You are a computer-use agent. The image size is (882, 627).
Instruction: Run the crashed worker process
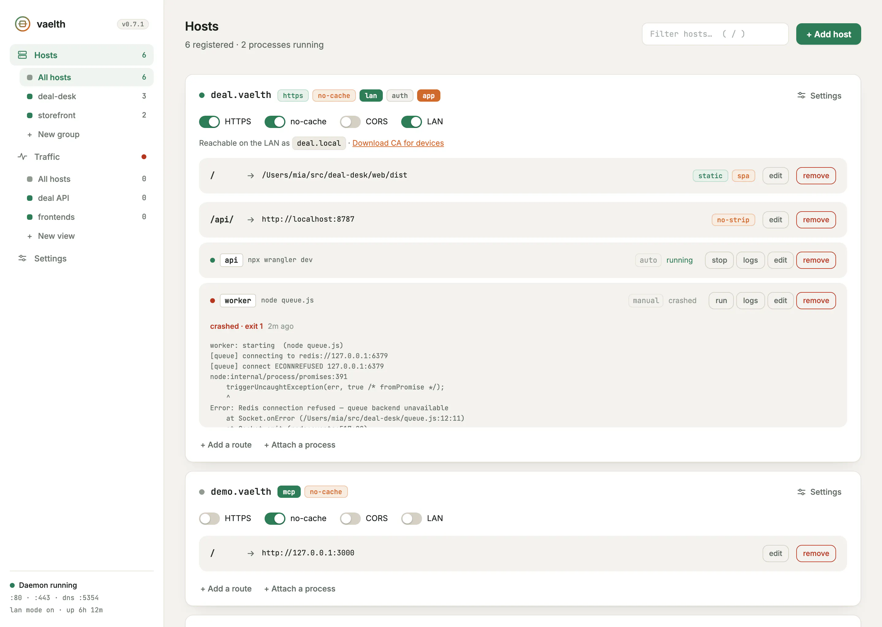point(721,301)
